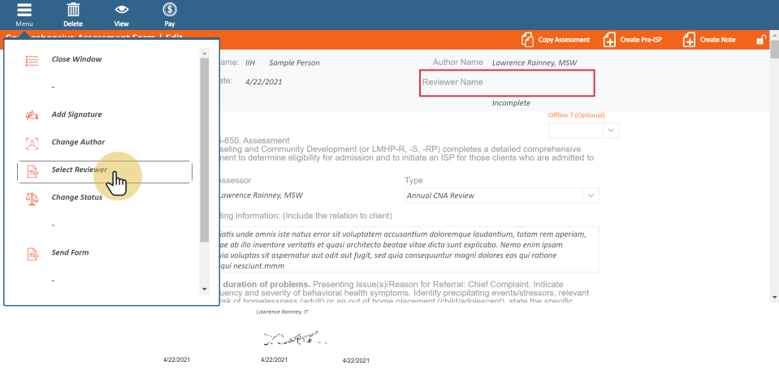Click the Create Note icon
The width and height of the screenshot is (779, 370).
[689, 40]
